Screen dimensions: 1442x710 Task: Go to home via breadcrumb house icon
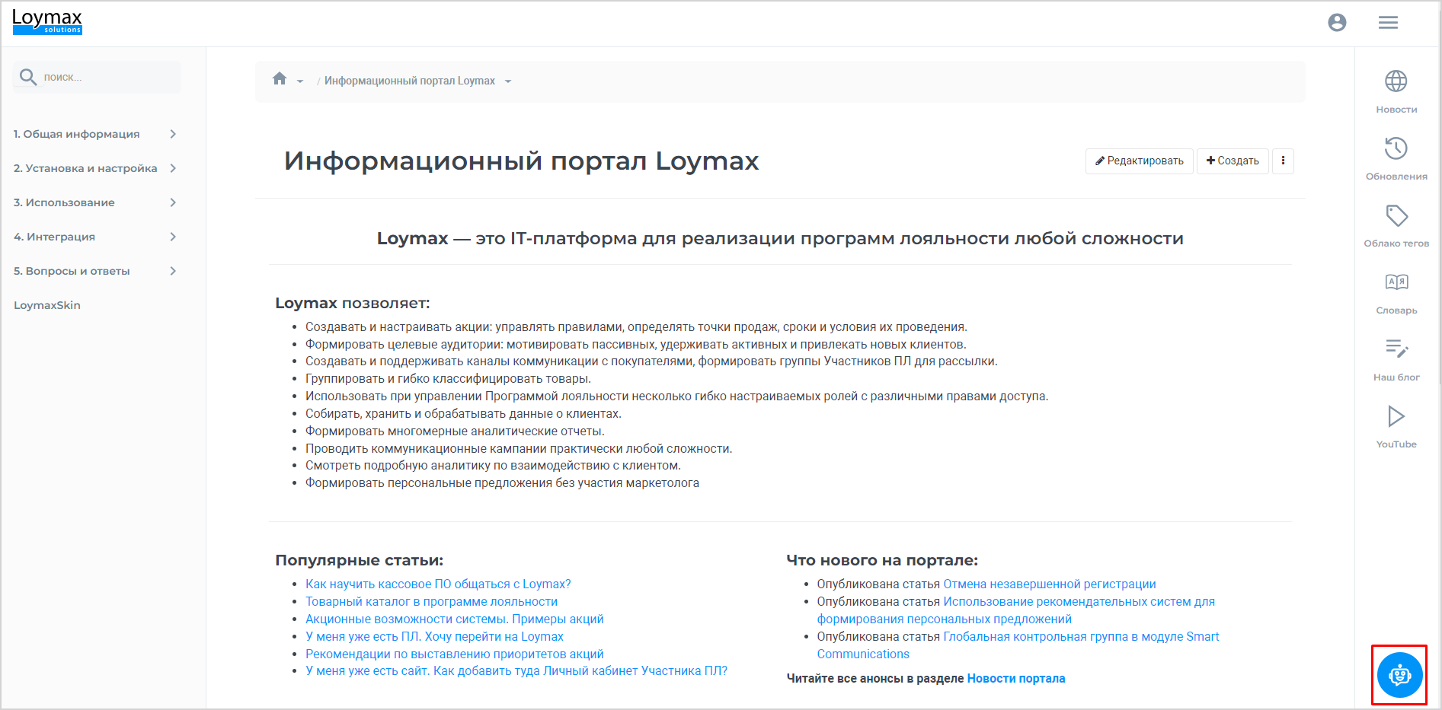point(280,78)
